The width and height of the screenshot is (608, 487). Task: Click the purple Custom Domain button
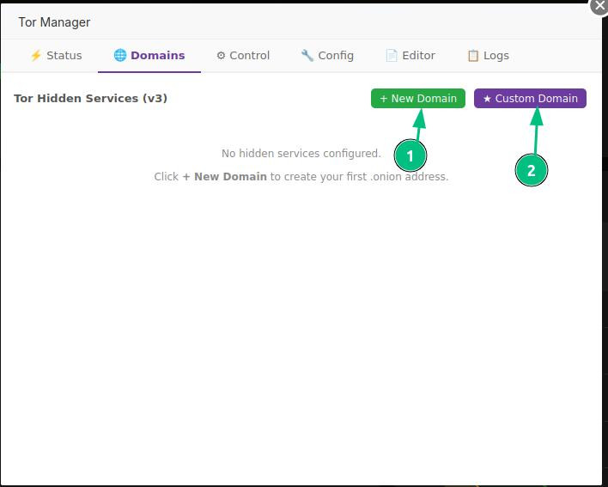point(530,99)
